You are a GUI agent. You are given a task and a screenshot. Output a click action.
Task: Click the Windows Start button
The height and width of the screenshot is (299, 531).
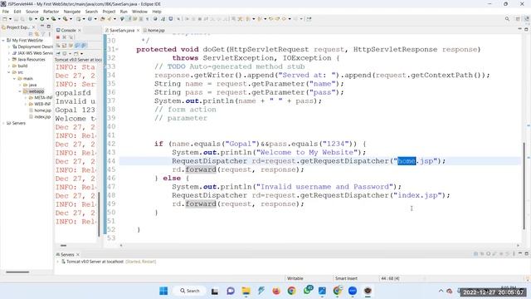pyautogui.click(x=163, y=291)
